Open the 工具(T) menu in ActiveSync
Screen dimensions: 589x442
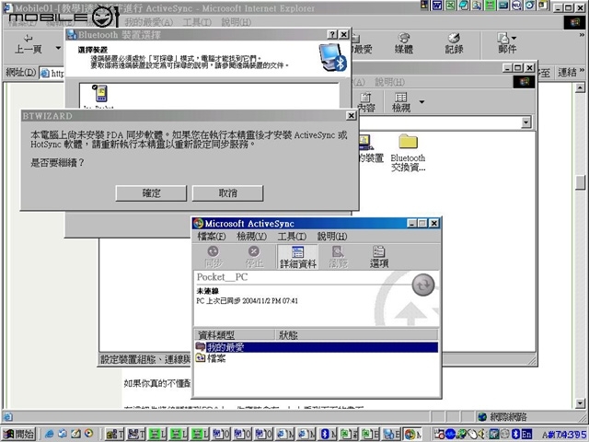[292, 237]
